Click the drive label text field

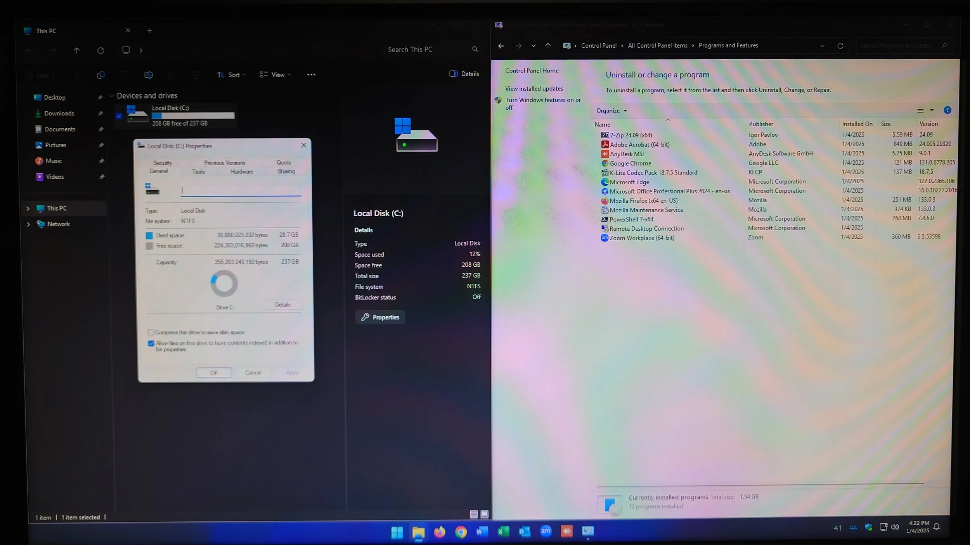tap(241, 191)
